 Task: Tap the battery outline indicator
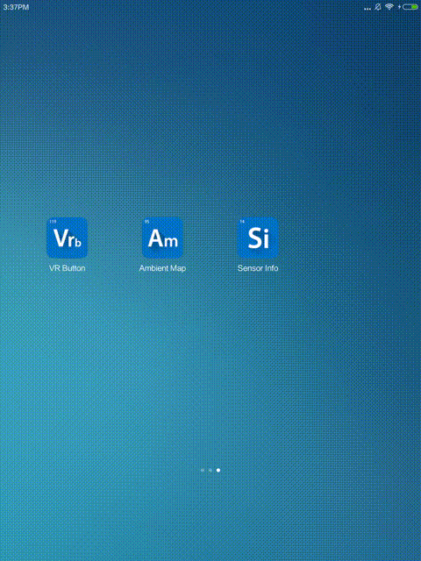410,7
